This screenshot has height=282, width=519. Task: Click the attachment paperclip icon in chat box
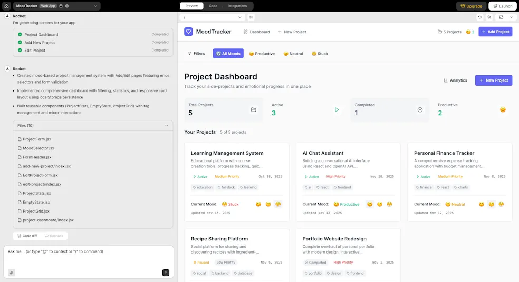pos(11,273)
